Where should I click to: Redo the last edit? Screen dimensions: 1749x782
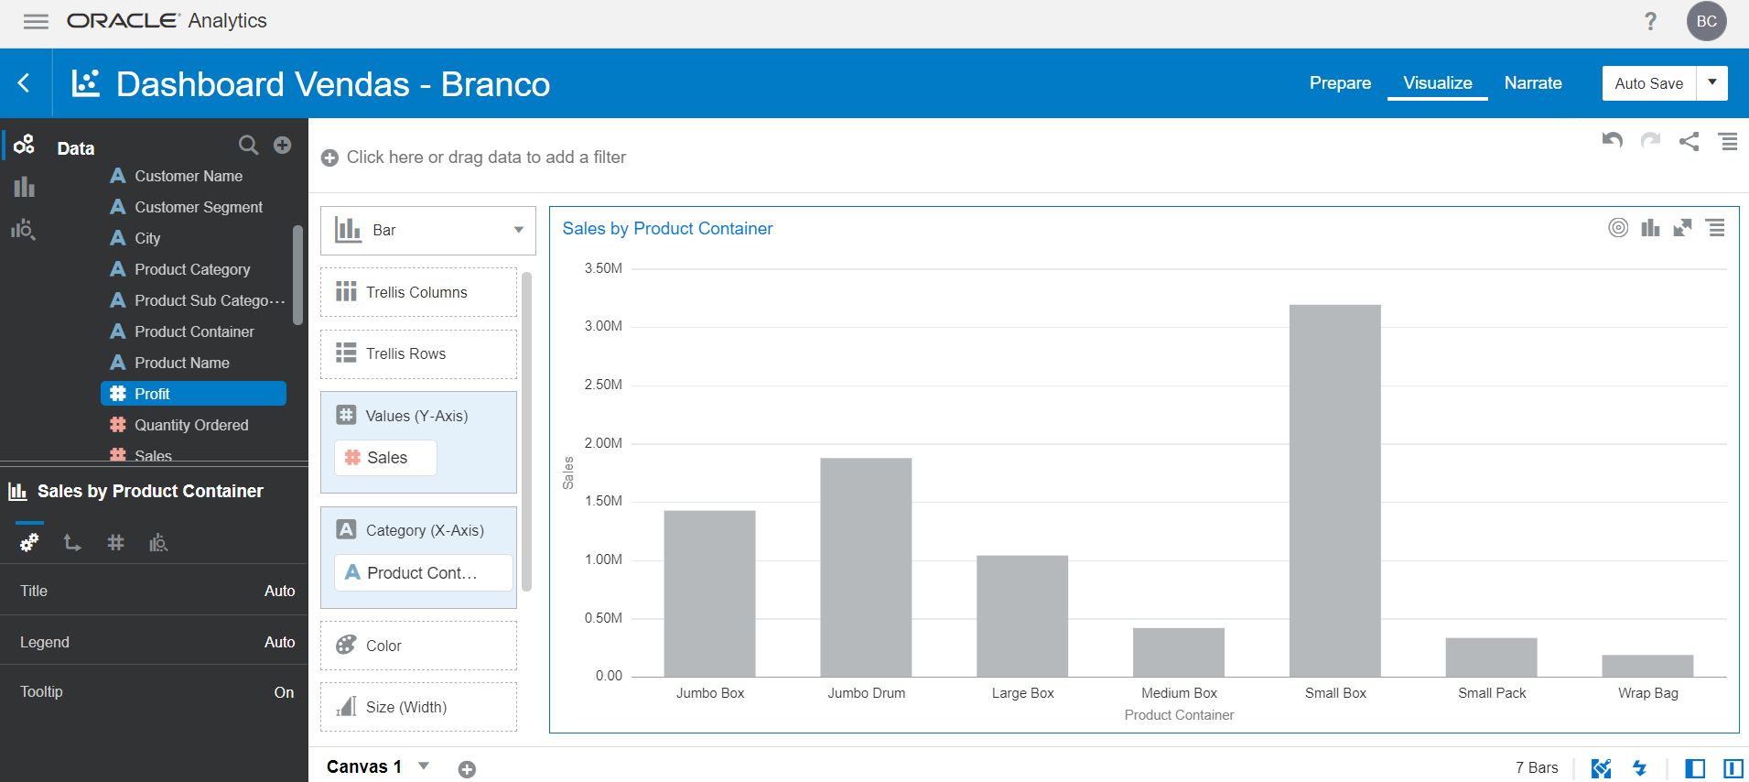point(1650,140)
